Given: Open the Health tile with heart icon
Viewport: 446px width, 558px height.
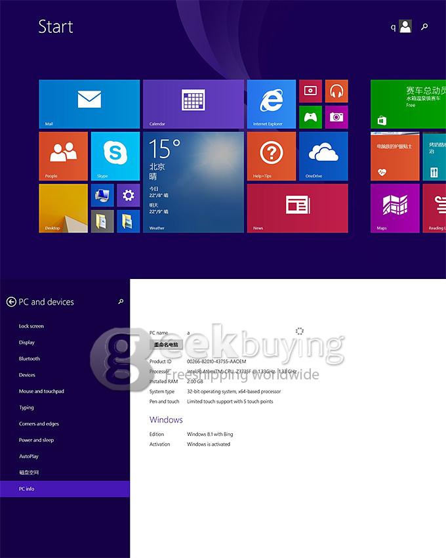Looking at the screenshot, I should tap(395, 156).
